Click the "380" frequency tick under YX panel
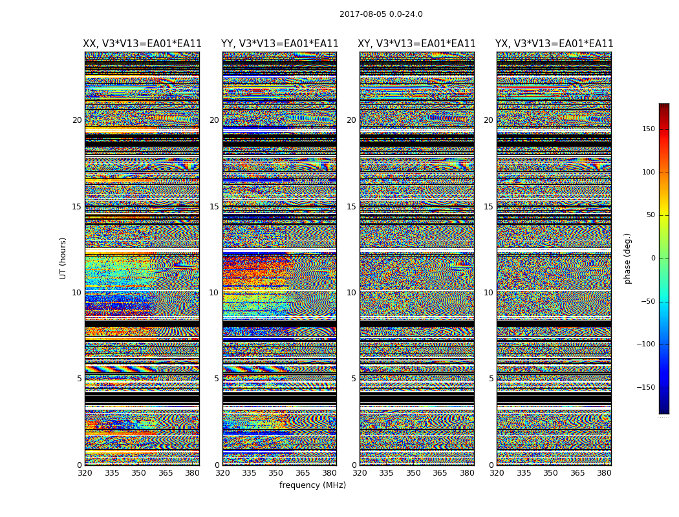The image size is (679, 517). [x=604, y=473]
